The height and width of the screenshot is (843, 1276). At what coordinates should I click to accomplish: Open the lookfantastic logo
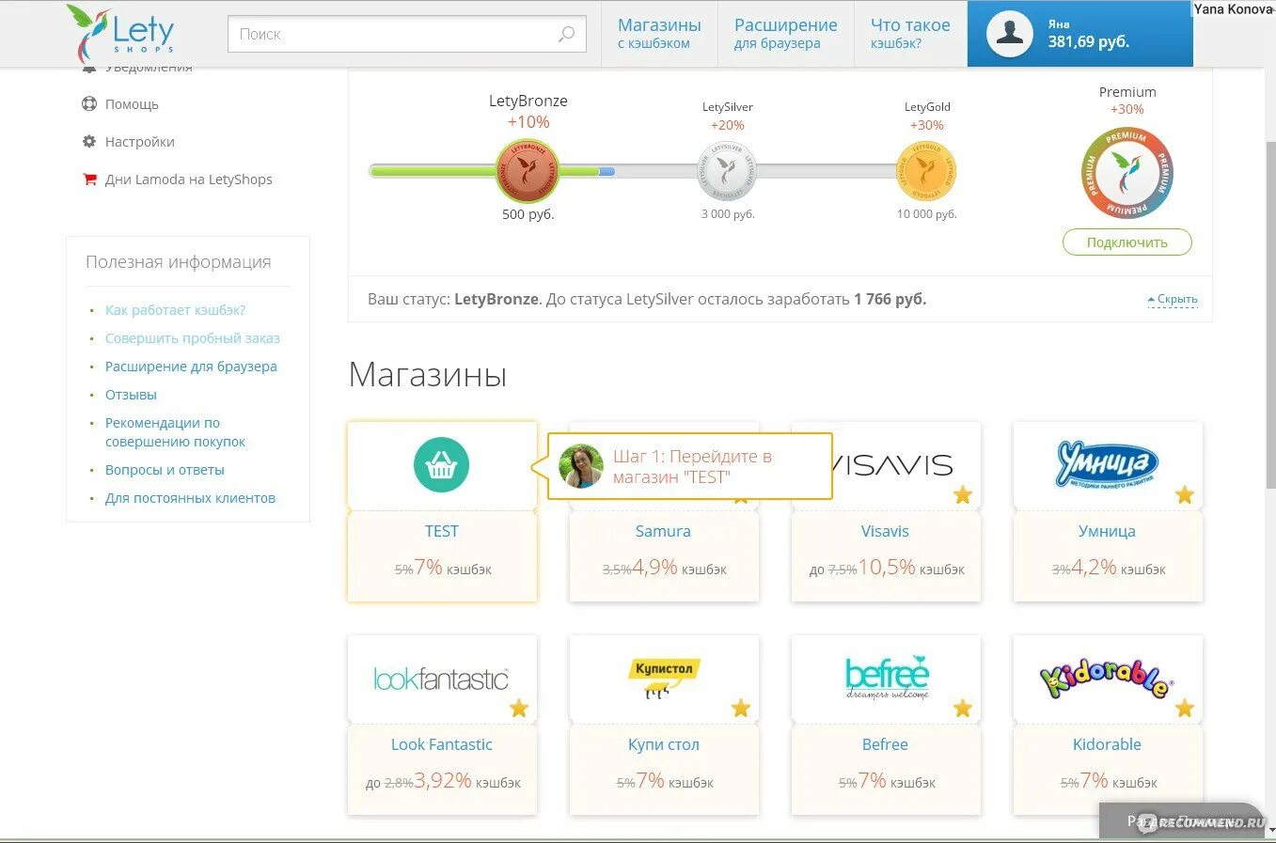click(441, 679)
